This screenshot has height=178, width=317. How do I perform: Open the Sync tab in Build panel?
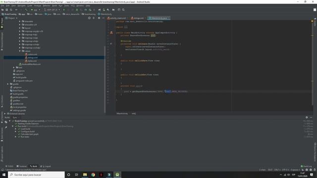[15, 118]
